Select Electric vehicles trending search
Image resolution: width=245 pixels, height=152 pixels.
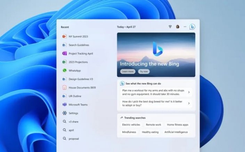[131, 125]
